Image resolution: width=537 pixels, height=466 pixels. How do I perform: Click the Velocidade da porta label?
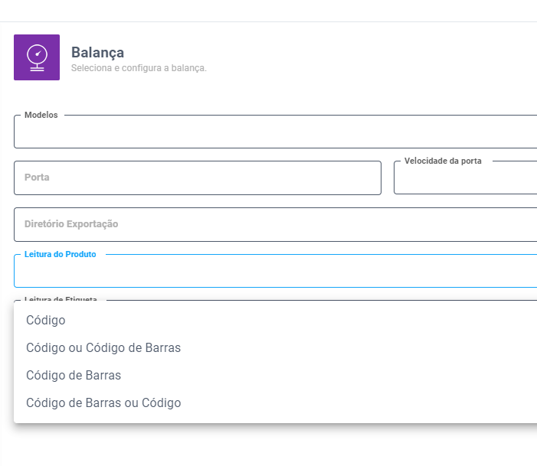click(443, 161)
